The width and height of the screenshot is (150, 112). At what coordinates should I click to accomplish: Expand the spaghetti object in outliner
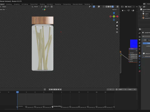coord(141,18)
